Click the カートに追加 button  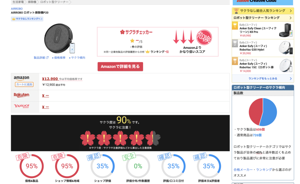(x=24, y=84)
